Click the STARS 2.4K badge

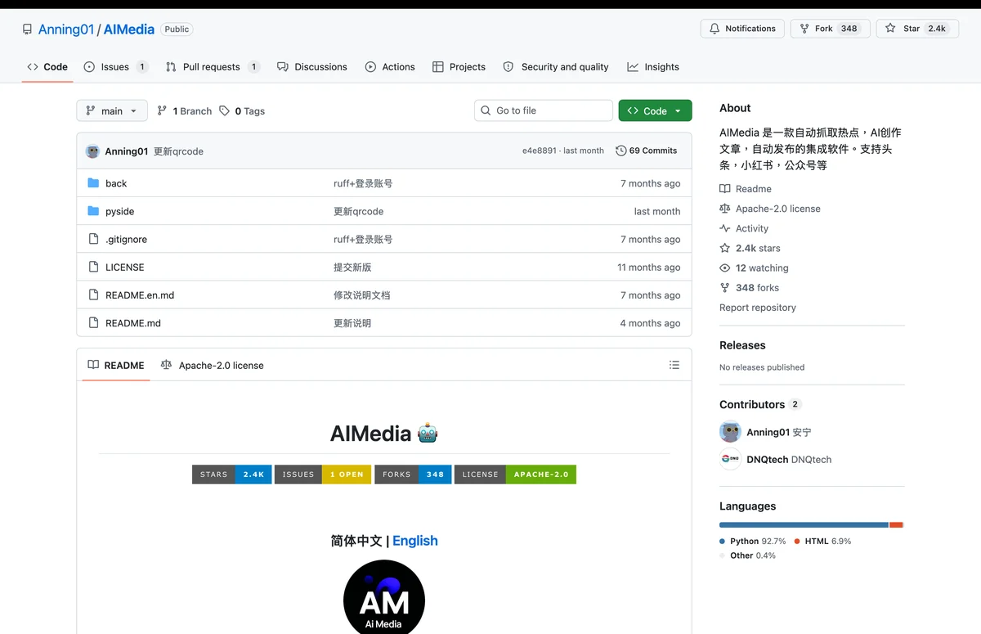click(x=232, y=474)
